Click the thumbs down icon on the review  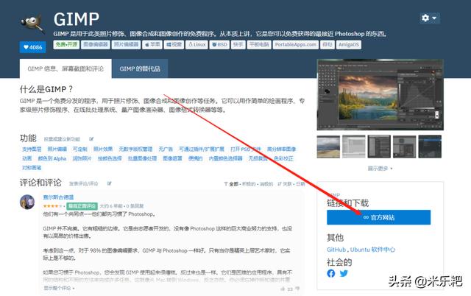pyautogui.click(x=297, y=289)
